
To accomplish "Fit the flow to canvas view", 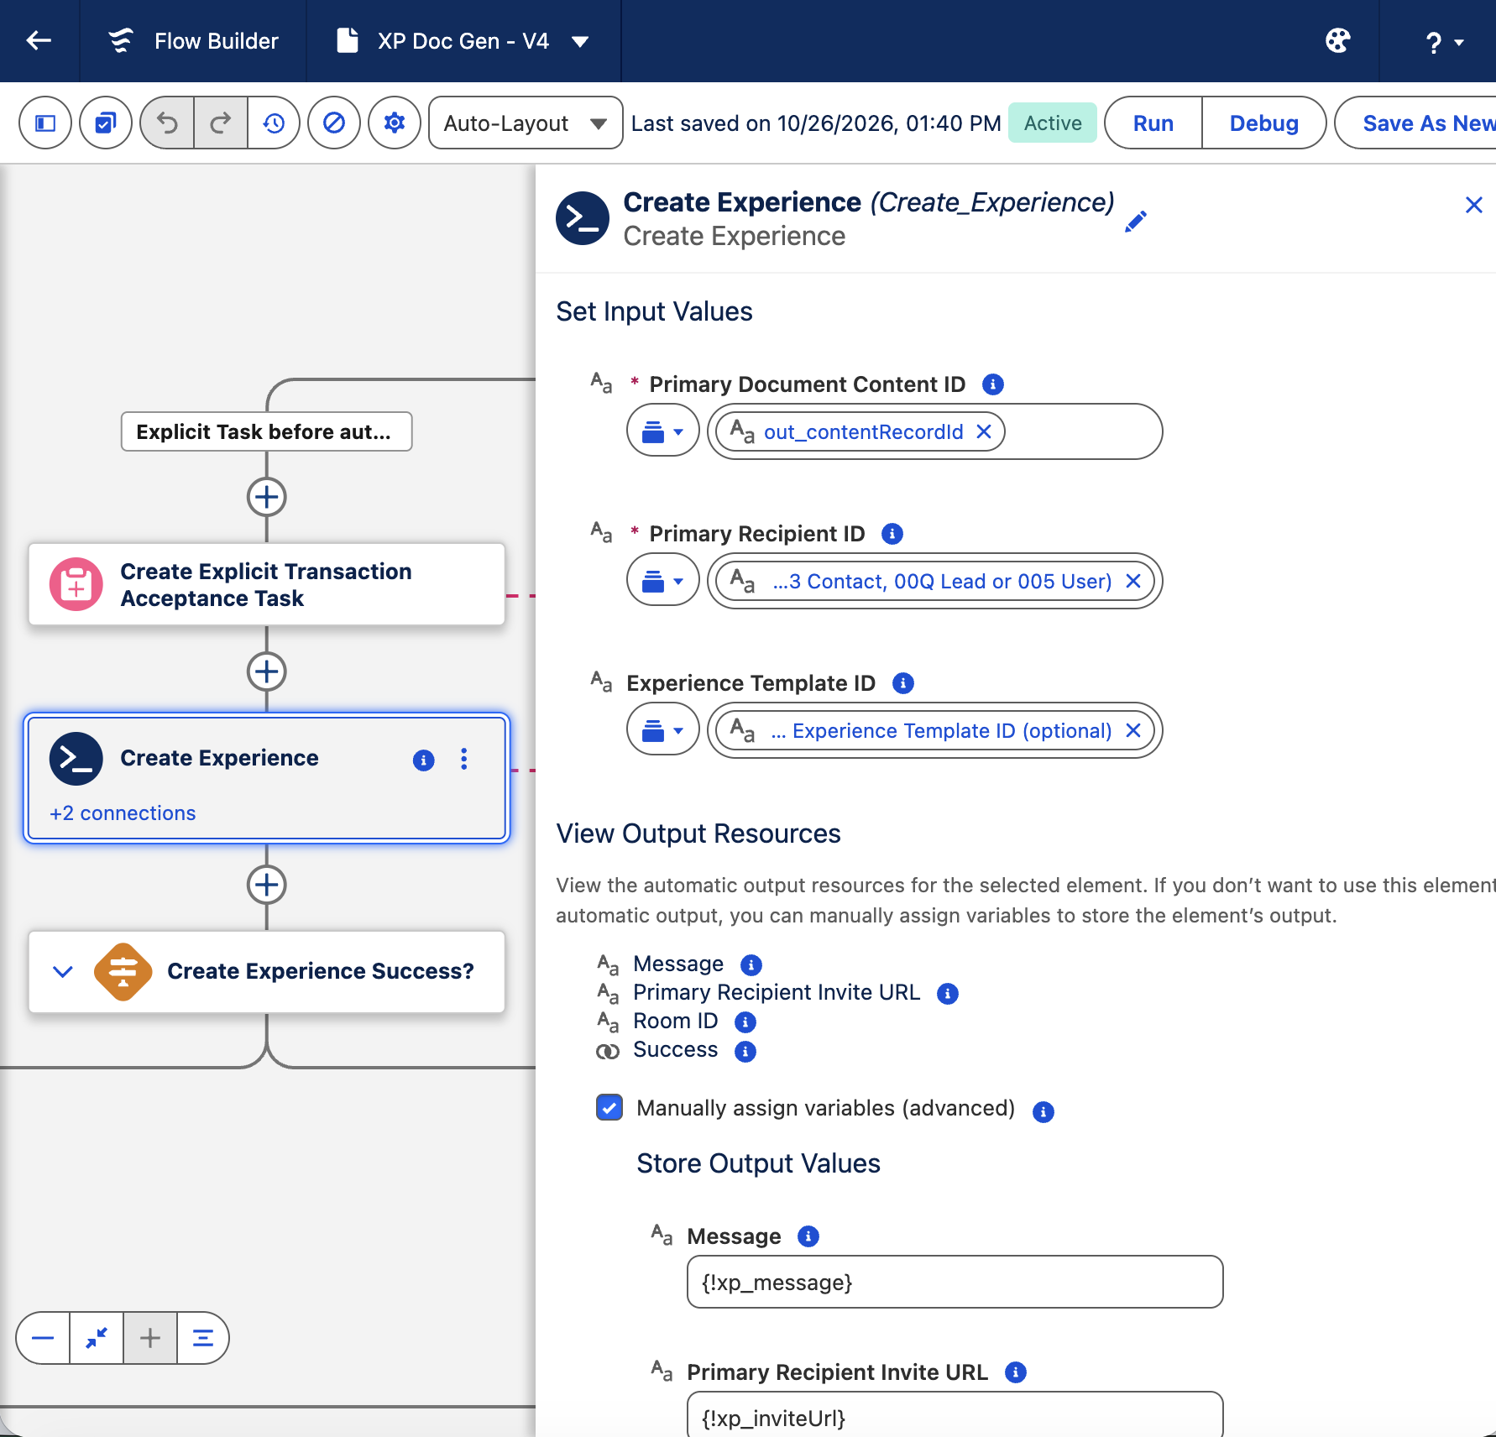I will point(97,1338).
